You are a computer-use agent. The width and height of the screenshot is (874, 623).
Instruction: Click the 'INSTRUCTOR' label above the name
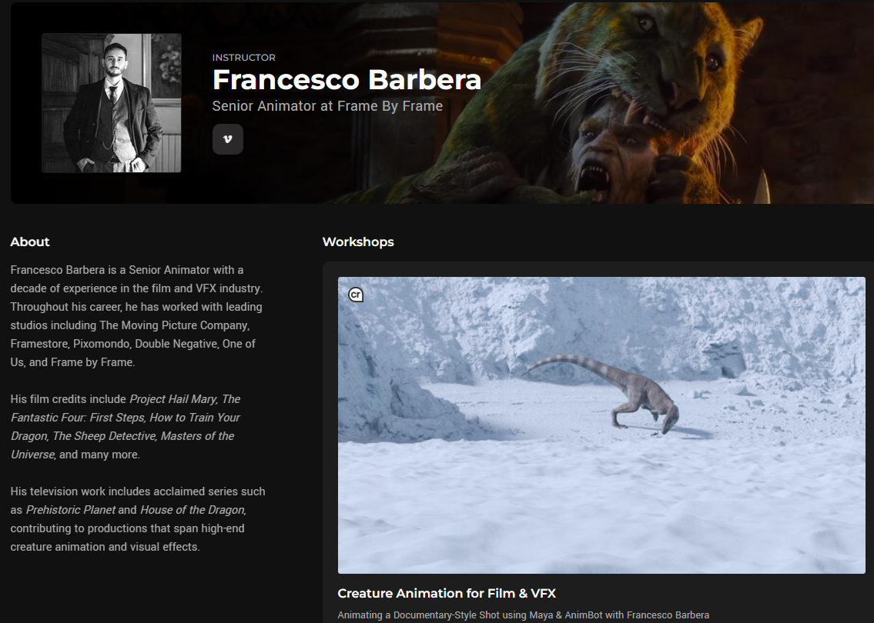tap(243, 58)
